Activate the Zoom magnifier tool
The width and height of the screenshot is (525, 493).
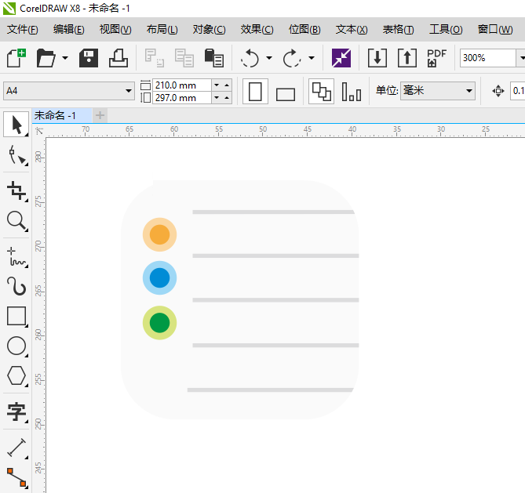pos(16,221)
